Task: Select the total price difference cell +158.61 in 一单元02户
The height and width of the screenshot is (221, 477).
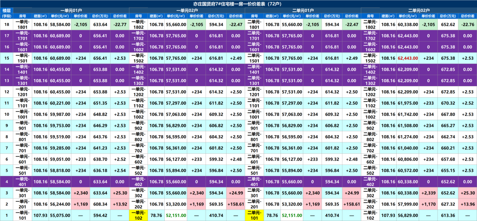Action: coord(236,204)
